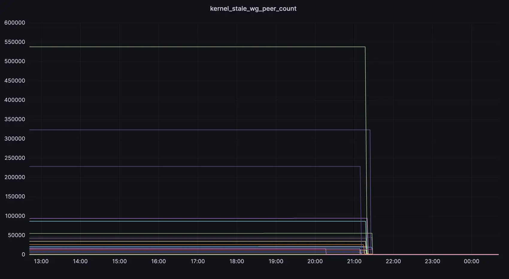Click the 450000 y-axis label
The height and width of the screenshot is (279, 509).
click(x=15, y=81)
